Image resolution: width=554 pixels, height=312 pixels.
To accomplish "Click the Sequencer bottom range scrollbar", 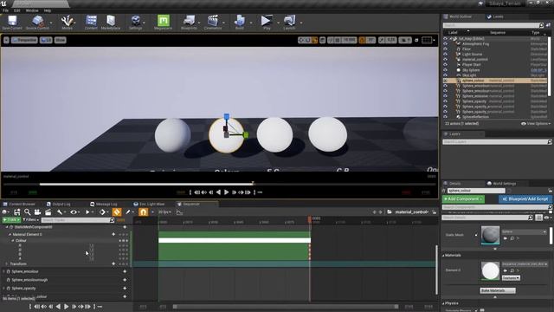I will click(x=286, y=306).
